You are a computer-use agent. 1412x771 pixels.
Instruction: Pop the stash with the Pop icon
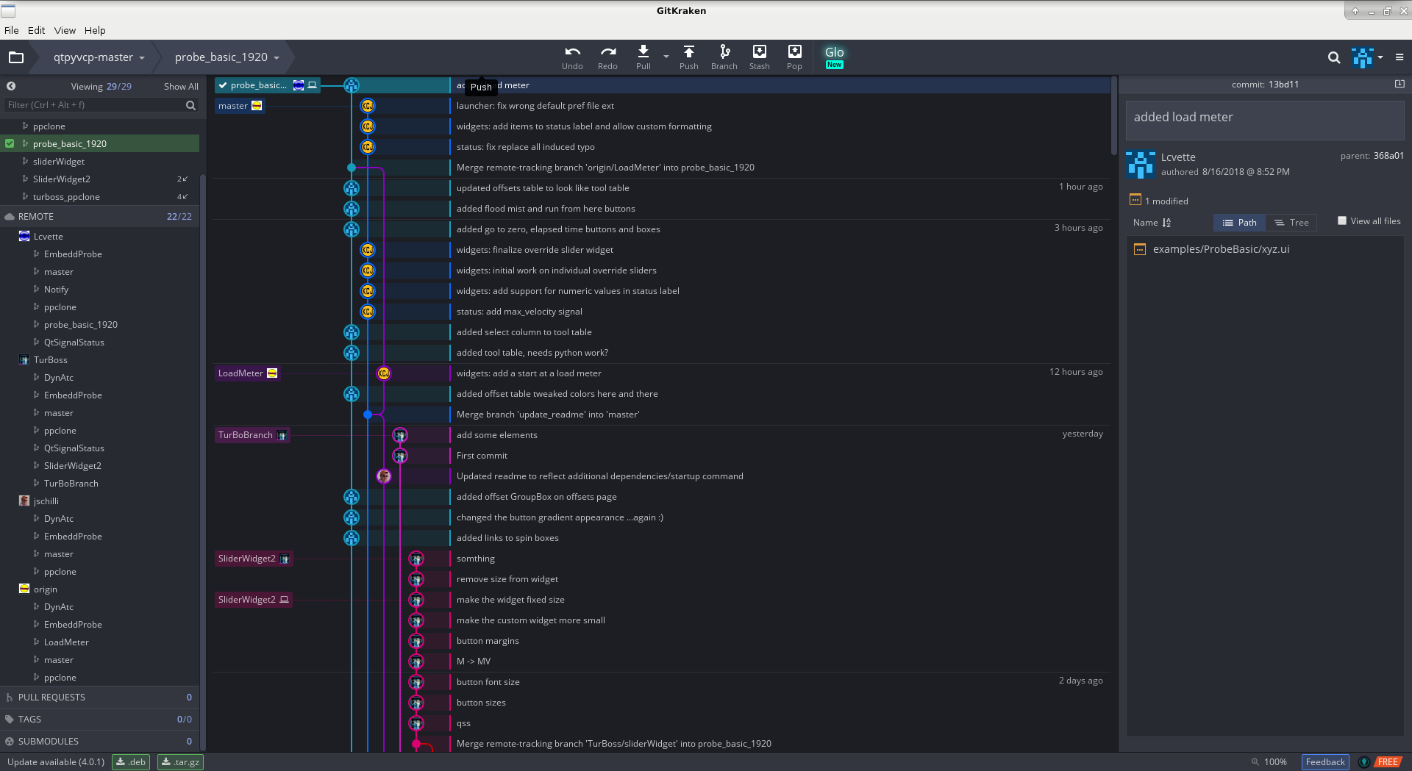tap(794, 57)
